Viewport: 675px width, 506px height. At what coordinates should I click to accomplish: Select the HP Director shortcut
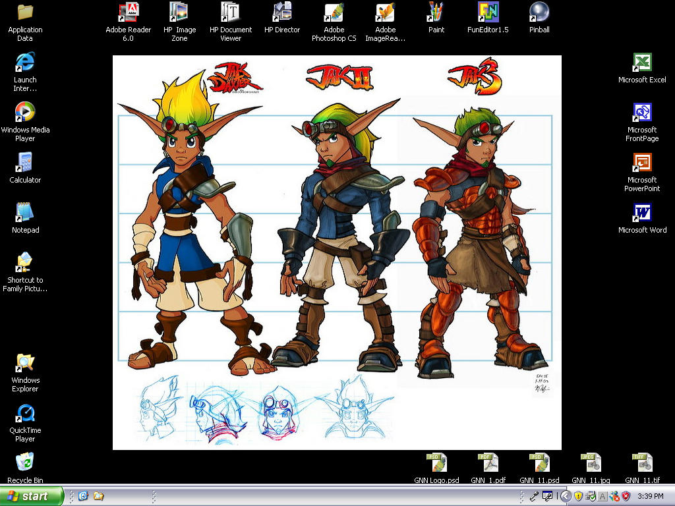[x=282, y=18]
